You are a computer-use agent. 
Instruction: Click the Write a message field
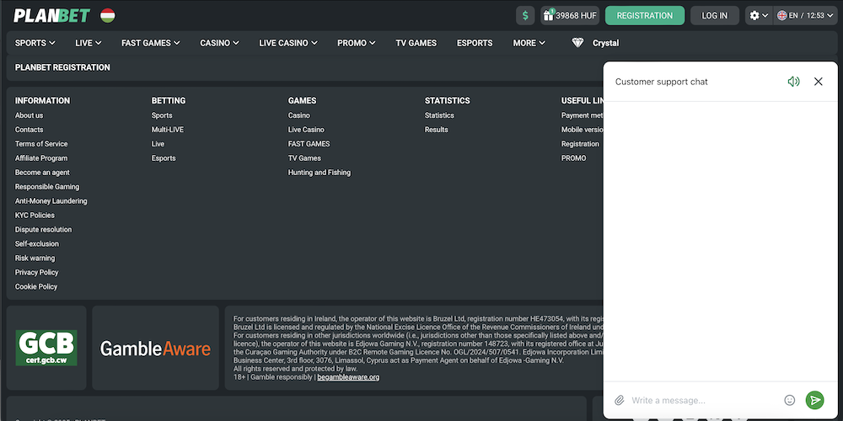[x=704, y=400]
